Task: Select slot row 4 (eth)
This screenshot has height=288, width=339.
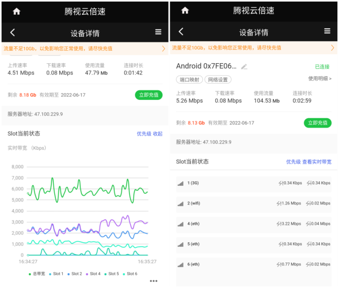Action: pyautogui.click(x=254, y=225)
